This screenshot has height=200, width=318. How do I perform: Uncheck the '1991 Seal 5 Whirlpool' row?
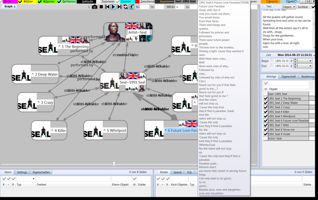point(265,116)
